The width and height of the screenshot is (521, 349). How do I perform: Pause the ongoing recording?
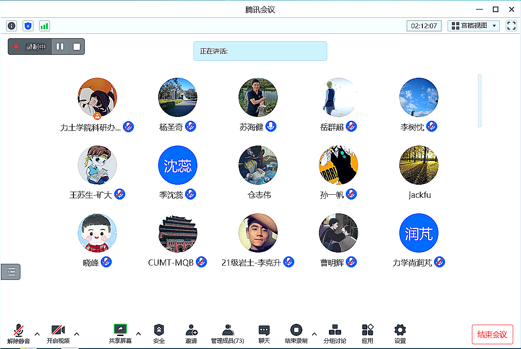(60, 47)
